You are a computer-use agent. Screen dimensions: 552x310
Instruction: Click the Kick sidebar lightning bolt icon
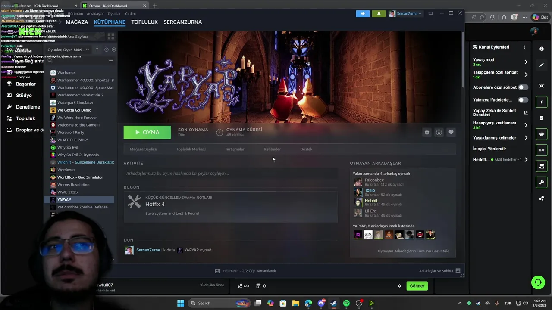(x=542, y=102)
